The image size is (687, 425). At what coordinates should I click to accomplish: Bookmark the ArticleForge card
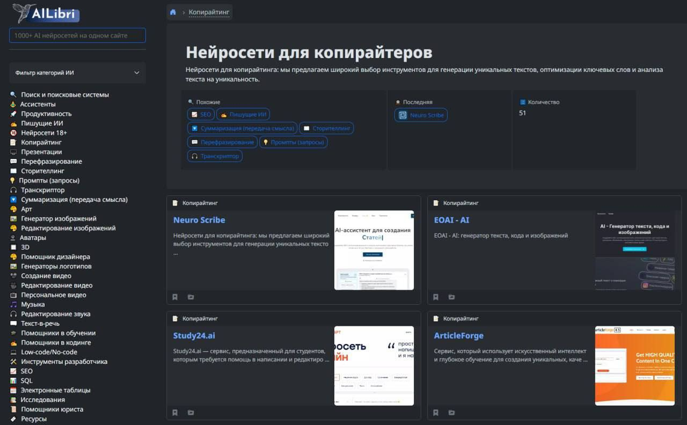[x=436, y=413]
